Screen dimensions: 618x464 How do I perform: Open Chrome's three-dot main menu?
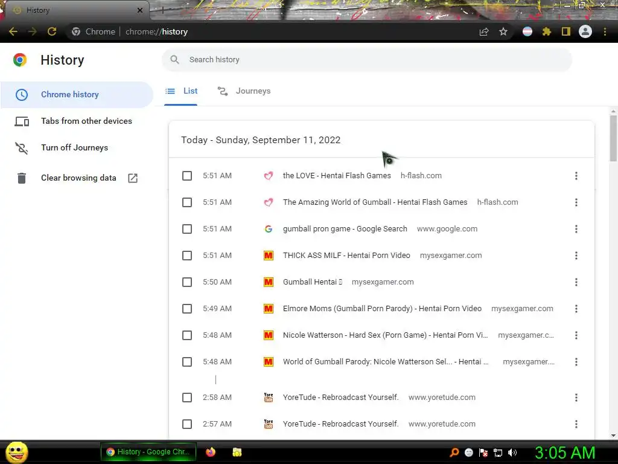pos(605,31)
